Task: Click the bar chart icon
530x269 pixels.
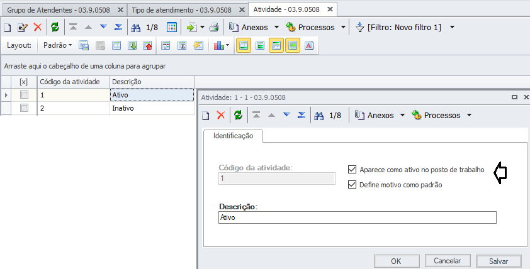Action: pyautogui.click(x=218, y=45)
